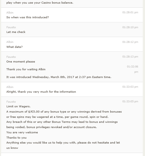Click the 'What date?' message text
This screenshot has height=156, width=145.
click(14, 47)
